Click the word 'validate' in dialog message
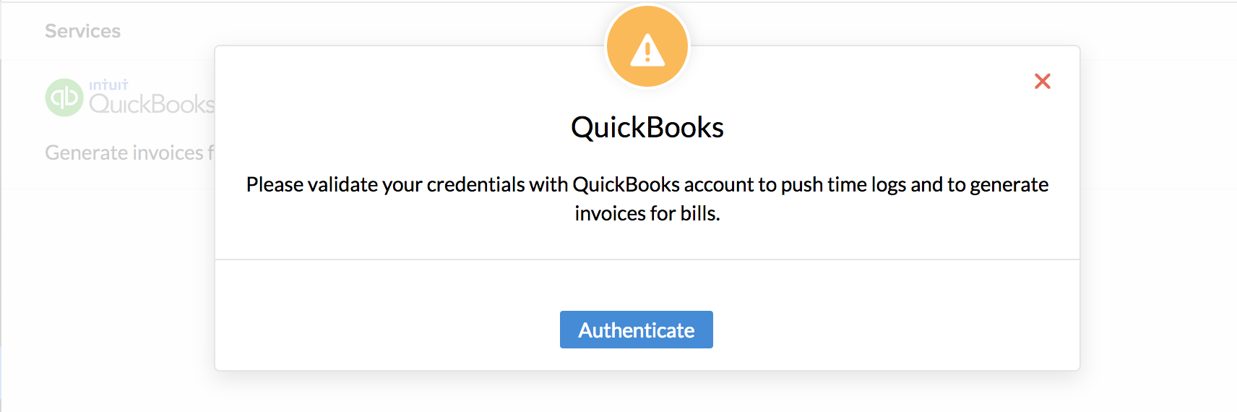 coord(342,184)
